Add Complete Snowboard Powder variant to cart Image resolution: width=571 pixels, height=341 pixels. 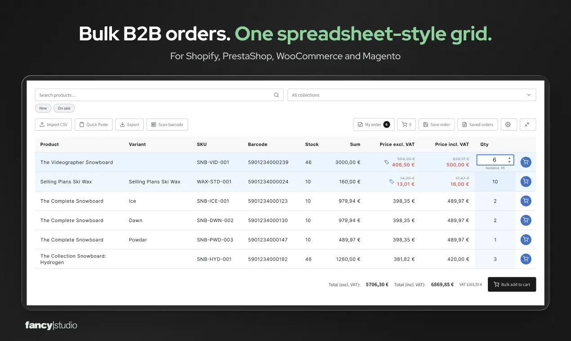[x=526, y=240]
